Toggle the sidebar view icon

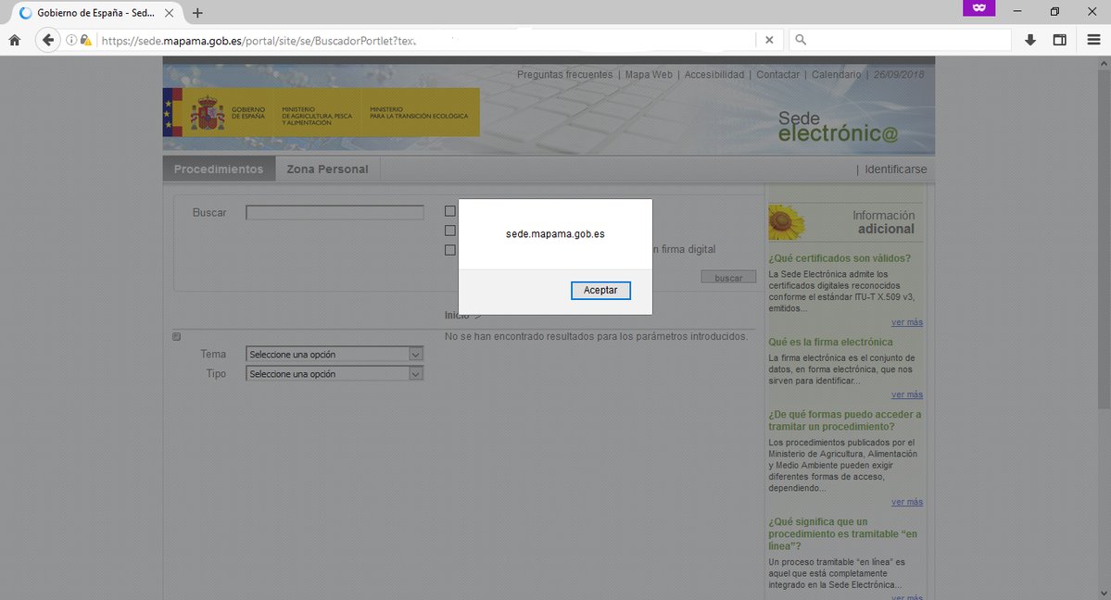(1060, 40)
